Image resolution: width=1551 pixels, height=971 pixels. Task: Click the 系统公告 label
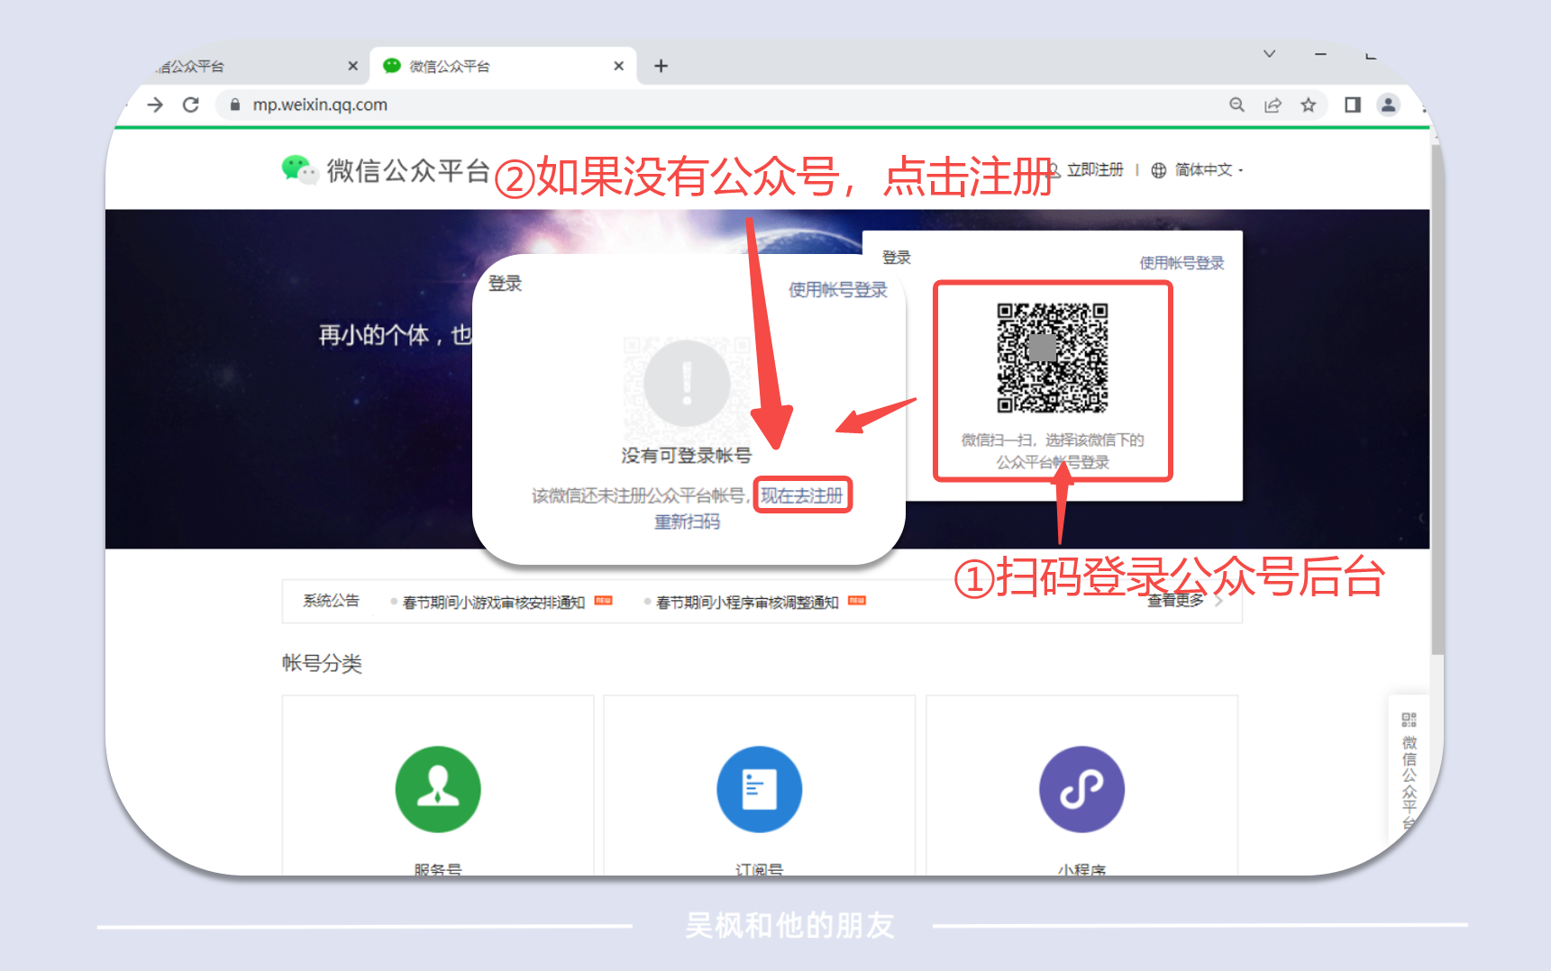pos(331,601)
